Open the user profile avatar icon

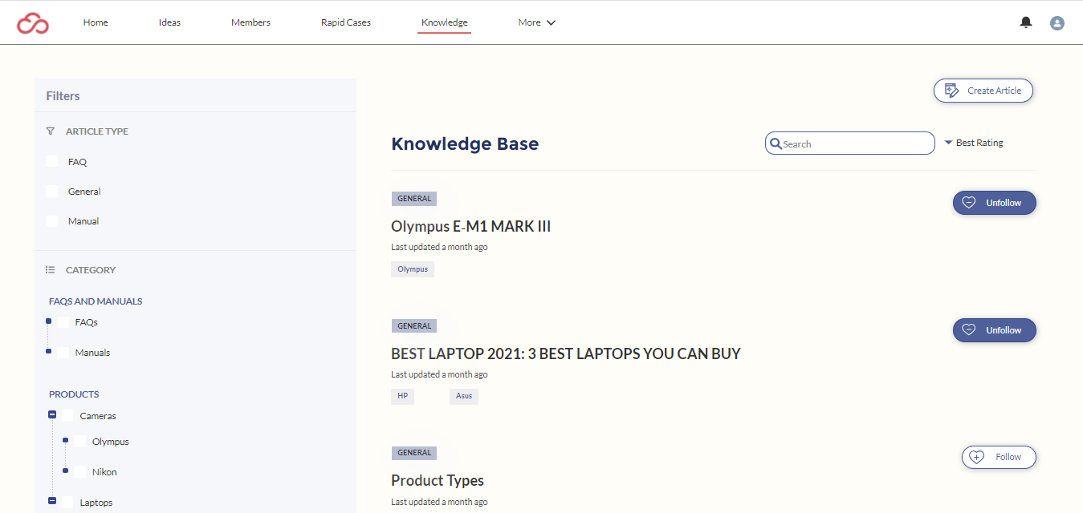pos(1057,23)
